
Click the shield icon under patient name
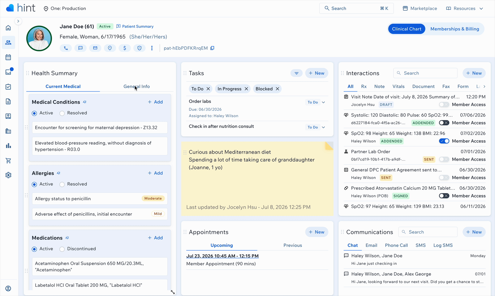tap(140, 48)
